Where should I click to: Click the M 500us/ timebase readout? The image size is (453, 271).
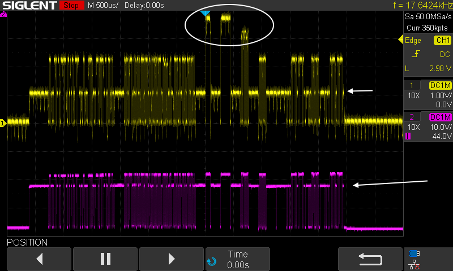click(103, 5)
